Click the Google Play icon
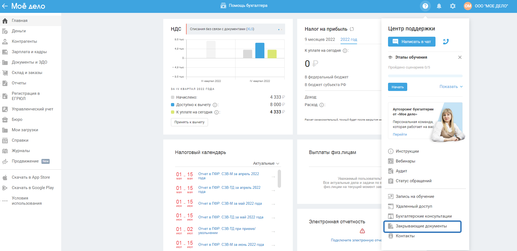The image size is (517, 251). click(x=5, y=188)
